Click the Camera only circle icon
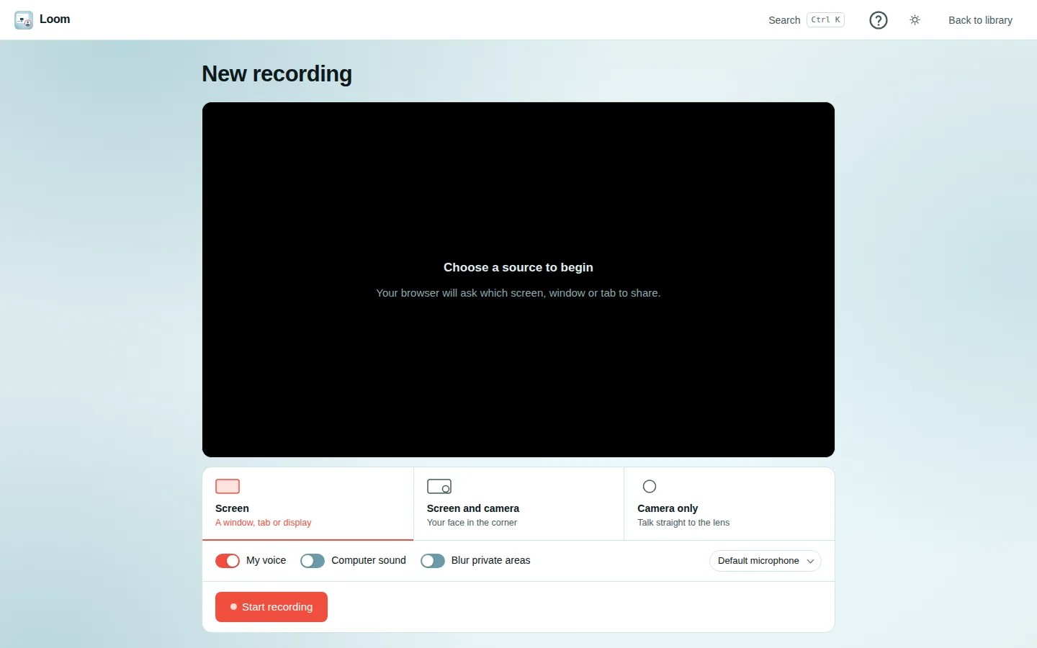The height and width of the screenshot is (648, 1037). coord(650,487)
